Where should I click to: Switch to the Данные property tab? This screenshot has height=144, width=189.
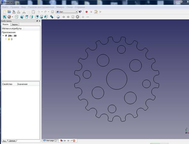(x=12, y=141)
